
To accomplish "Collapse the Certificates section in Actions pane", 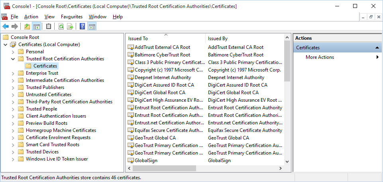I will 376,48.
